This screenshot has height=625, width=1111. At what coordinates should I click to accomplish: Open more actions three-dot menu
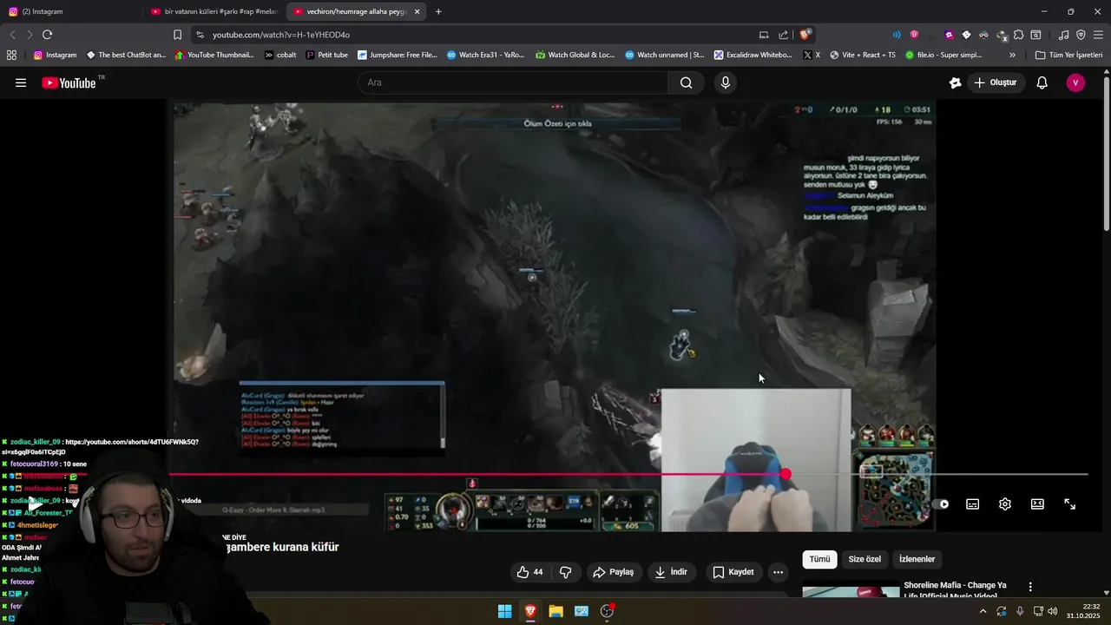(778, 572)
